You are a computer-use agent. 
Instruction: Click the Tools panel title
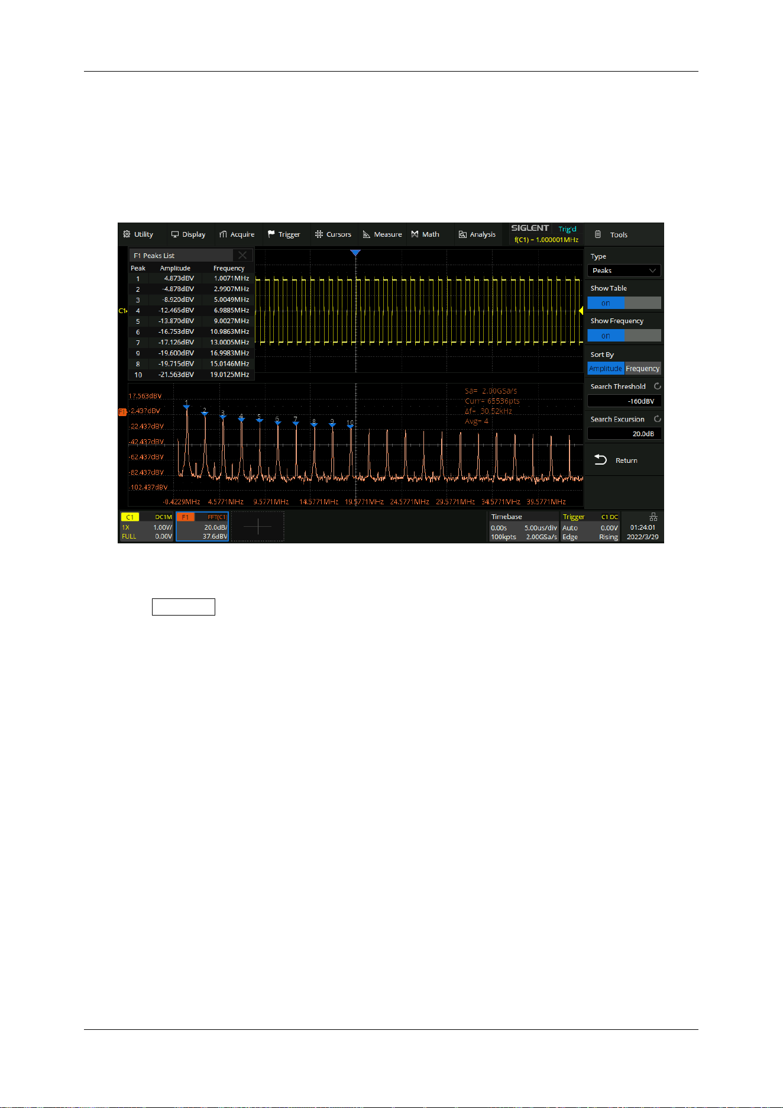tap(619, 234)
